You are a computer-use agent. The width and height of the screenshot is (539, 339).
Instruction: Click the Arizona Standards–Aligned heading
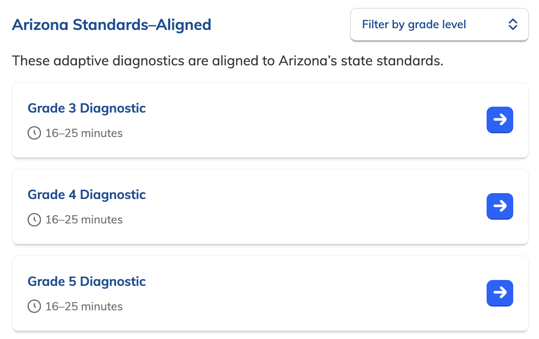(x=112, y=25)
